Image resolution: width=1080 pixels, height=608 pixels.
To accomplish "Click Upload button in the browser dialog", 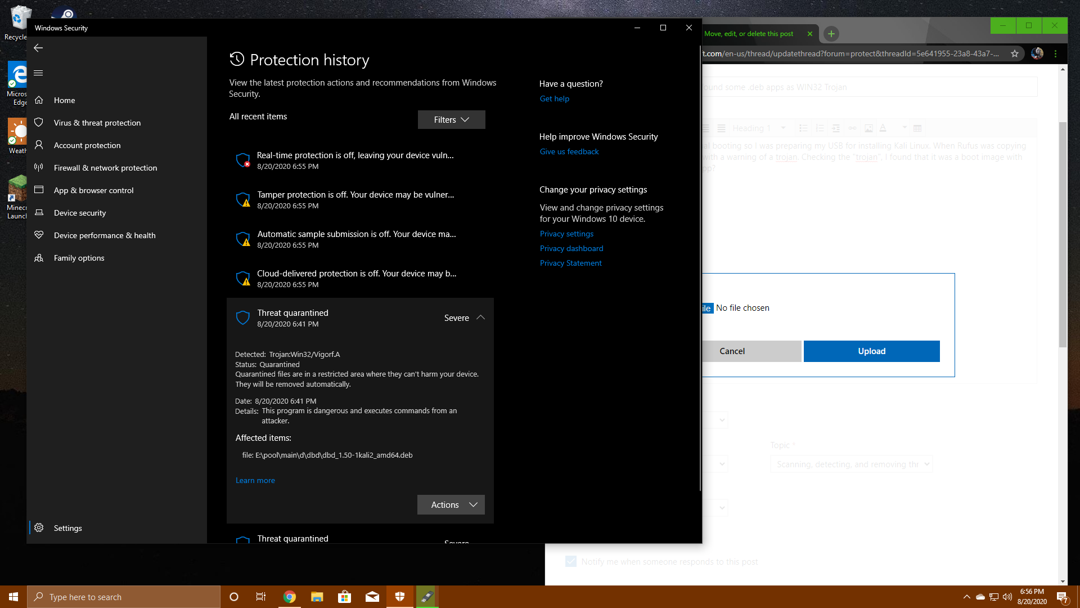I will click(x=871, y=350).
